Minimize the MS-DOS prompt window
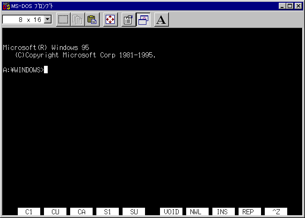Screen dimensions: 305x218 (x=282, y=6)
